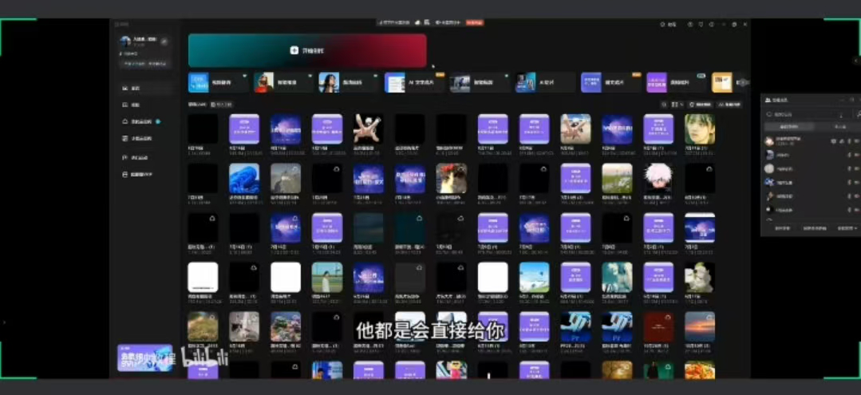Screen dimensions: 861x395
Task: Toggle microphone for first meeting participant
Action: click(x=848, y=141)
